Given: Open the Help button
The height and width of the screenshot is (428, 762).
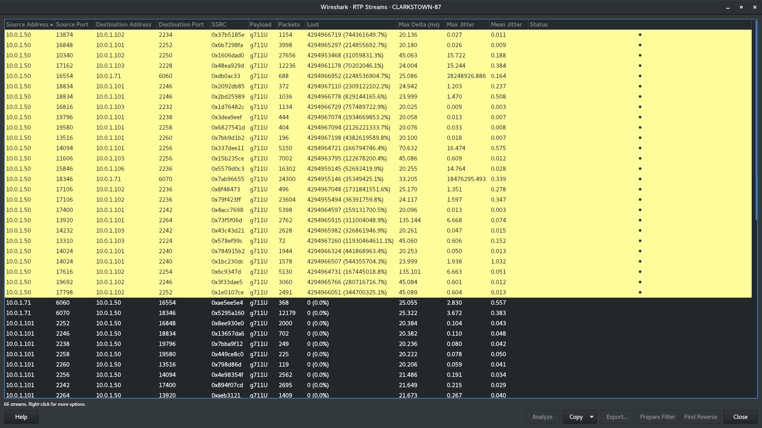Looking at the screenshot, I should tap(21, 417).
